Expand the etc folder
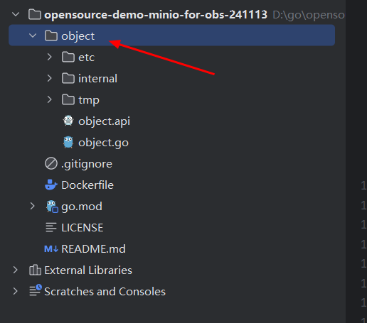This screenshot has width=367, height=323. click(49, 57)
